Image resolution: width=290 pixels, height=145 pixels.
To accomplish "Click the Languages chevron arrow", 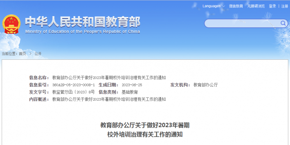I will 223,6.
